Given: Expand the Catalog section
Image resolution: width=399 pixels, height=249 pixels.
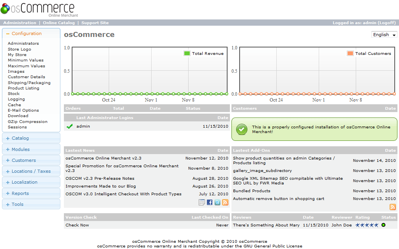Looking at the screenshot, I should 20,138.
